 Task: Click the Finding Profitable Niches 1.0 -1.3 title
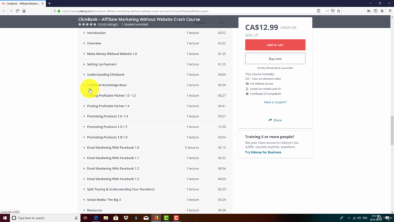pyautogui.click(x=111, y=96)
